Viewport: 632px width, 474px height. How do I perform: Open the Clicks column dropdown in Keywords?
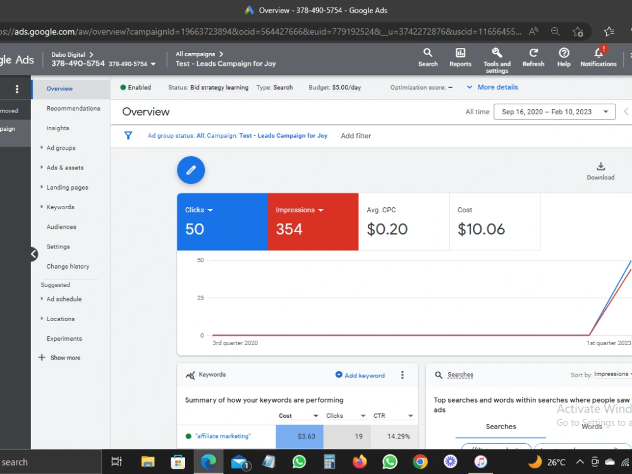click(363, 416)
